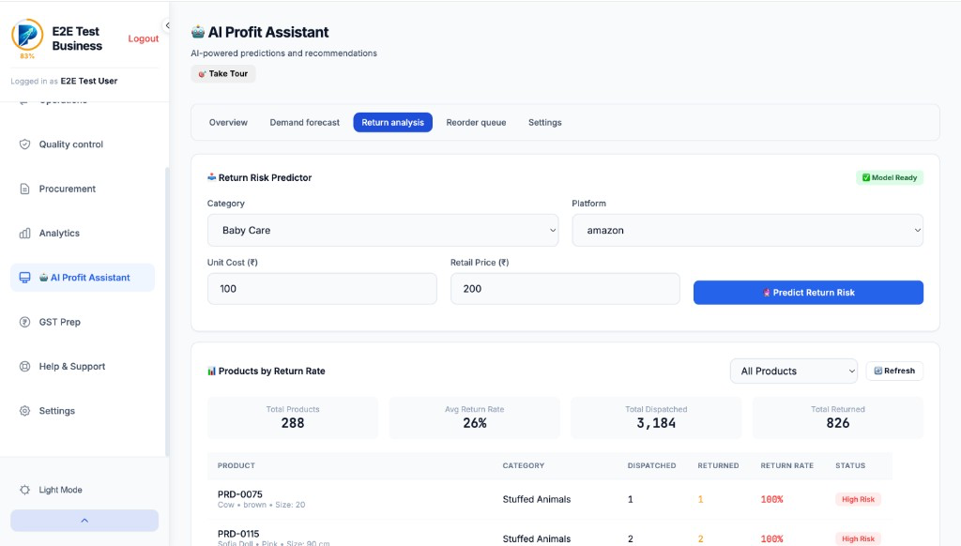
Task: Click the Settings gear icon in sidebar
Action: point(24,411)
